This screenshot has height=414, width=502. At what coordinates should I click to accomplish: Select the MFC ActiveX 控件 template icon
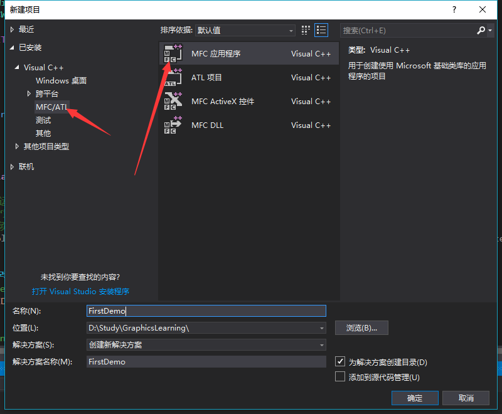click(173, 101)
